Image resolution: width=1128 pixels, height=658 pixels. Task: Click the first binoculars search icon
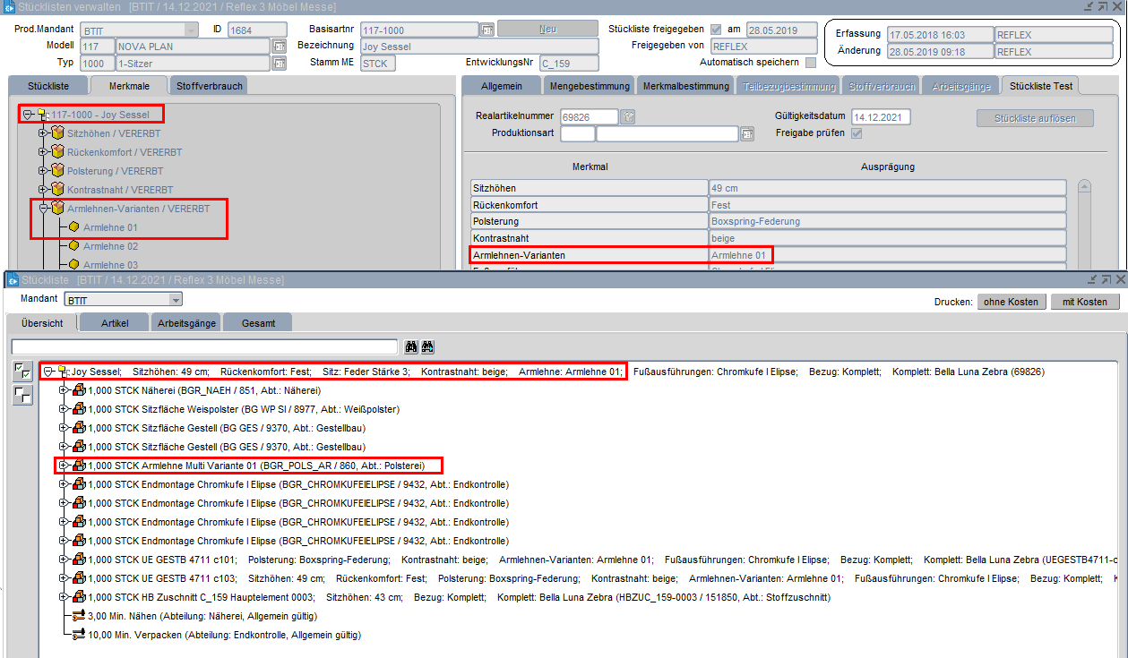(411, 346)
